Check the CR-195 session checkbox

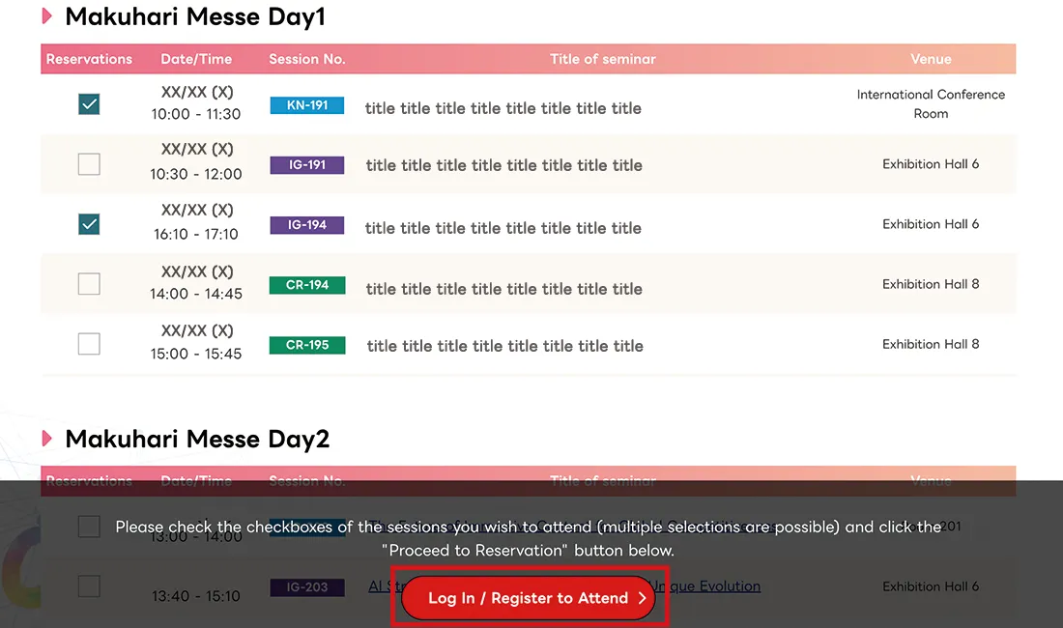[x=89, y=343]
